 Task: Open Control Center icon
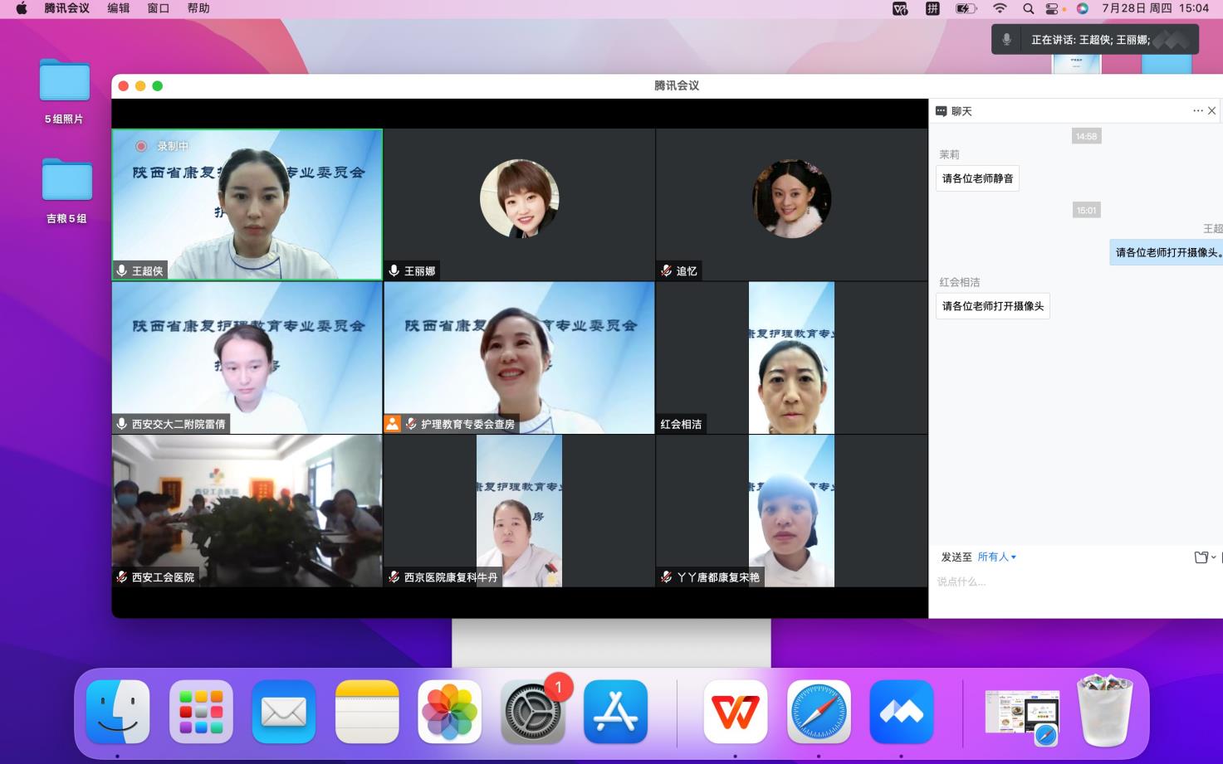click(x=1053, y=8)
